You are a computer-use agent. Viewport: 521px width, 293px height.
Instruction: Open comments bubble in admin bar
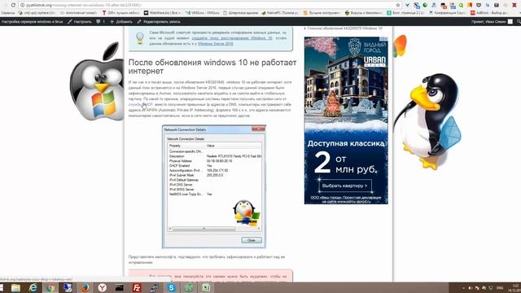100,22
